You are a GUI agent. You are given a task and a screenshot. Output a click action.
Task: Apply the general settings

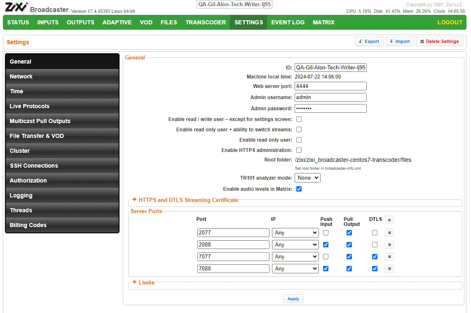293,299
